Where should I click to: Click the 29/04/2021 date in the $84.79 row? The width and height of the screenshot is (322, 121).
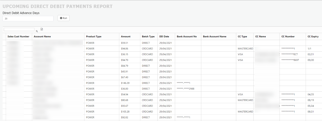166,66
